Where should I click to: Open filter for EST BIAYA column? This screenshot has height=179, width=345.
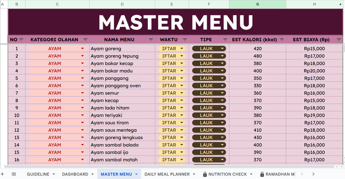(339, 40)
